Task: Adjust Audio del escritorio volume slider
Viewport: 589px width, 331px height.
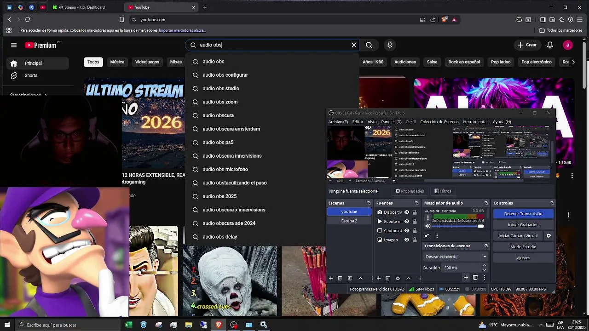Action: coord(458,226)
